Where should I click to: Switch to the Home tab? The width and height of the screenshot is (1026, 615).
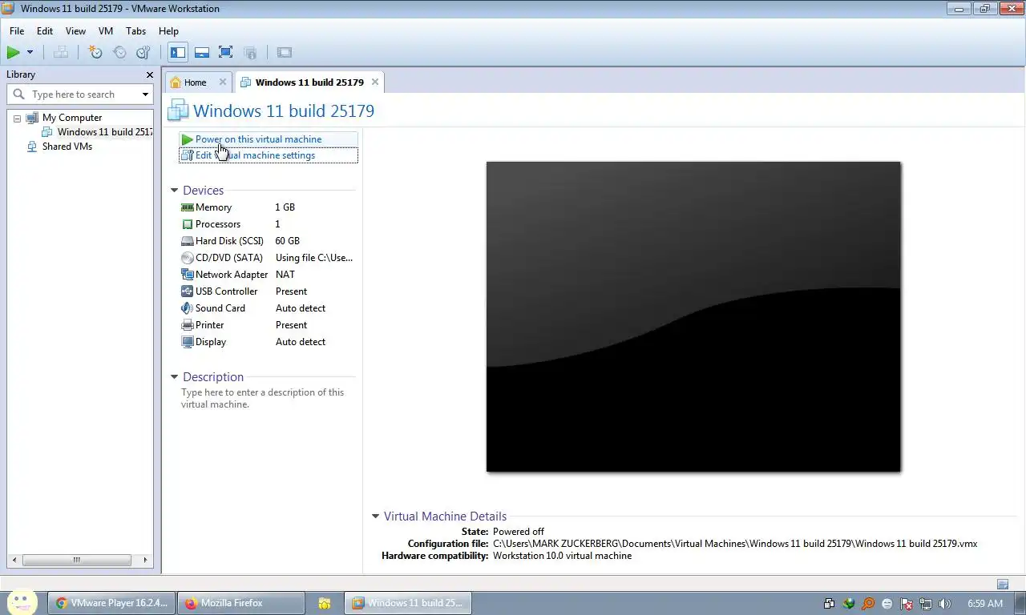[x=195, y=82]
